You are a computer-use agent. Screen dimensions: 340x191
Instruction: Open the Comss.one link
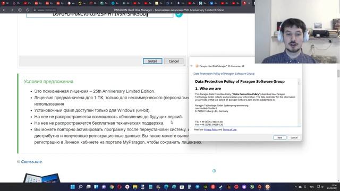(32, 162)
